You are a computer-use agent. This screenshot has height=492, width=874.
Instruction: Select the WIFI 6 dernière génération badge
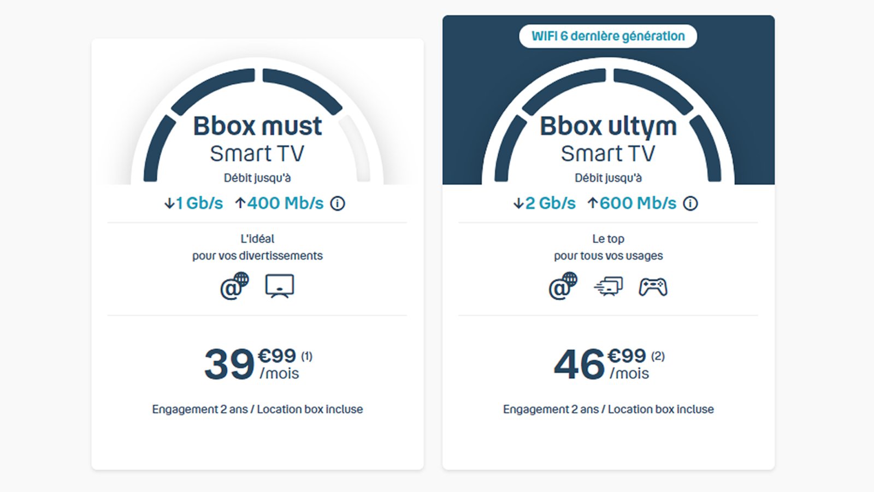(608, 36)
